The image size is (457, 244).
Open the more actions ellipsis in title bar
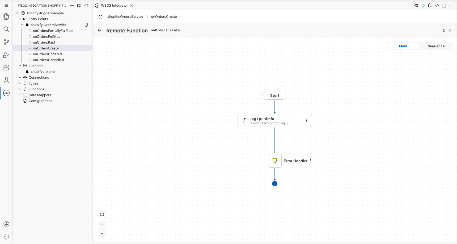coord(451,6)
